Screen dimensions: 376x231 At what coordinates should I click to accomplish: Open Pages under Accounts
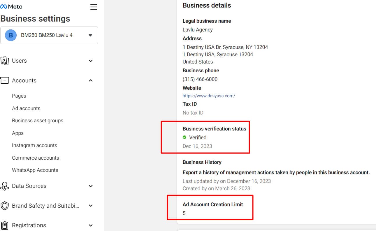[x=19, y=96]
